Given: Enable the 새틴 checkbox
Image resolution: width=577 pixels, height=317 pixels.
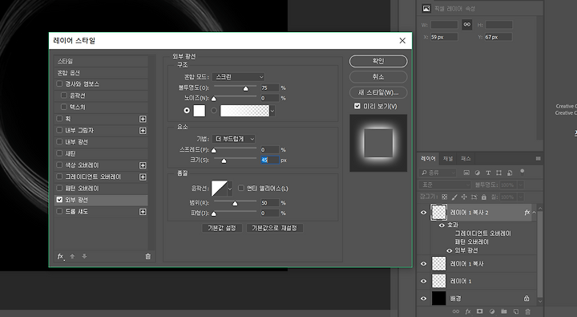Looking at the screenshot, I should pos(59,153).
